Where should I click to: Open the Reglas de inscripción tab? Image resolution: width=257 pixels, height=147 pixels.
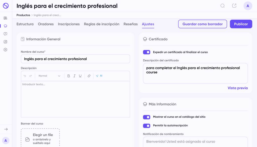(x=102, y=24)
